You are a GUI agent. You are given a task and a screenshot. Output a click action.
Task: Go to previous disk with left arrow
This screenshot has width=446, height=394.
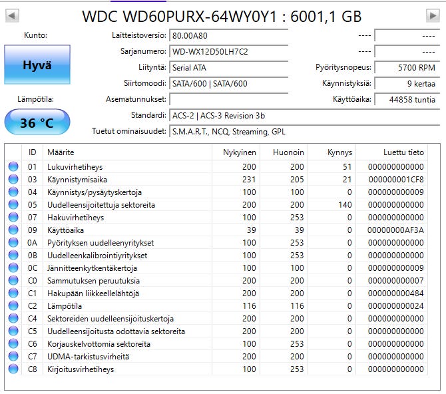click(x=12, y=16)
